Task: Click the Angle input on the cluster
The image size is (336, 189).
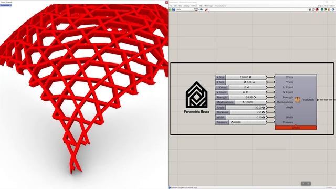Action: pyautogui.click(x=289, y=107)
